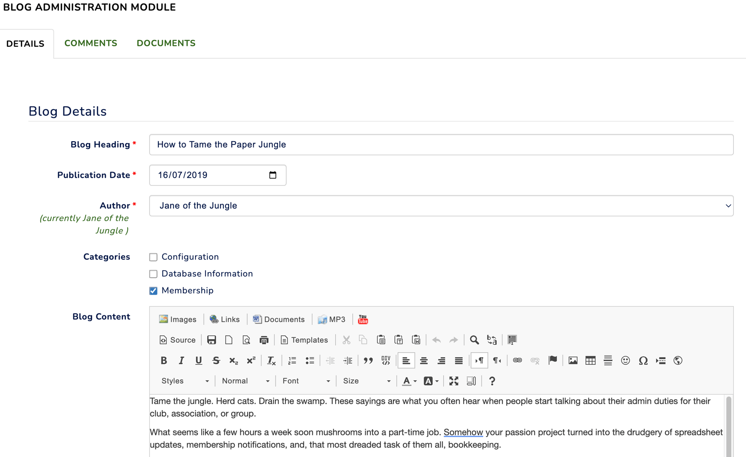Viewport: 746px width, 457px height.
Task: Open About CKEditor help
Action: 492,381
